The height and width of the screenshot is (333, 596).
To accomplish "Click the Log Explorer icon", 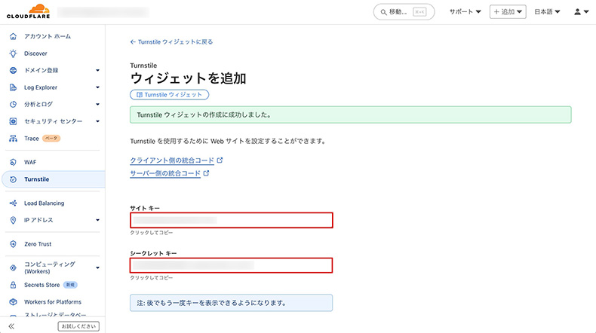I will [x=13, y=87].
